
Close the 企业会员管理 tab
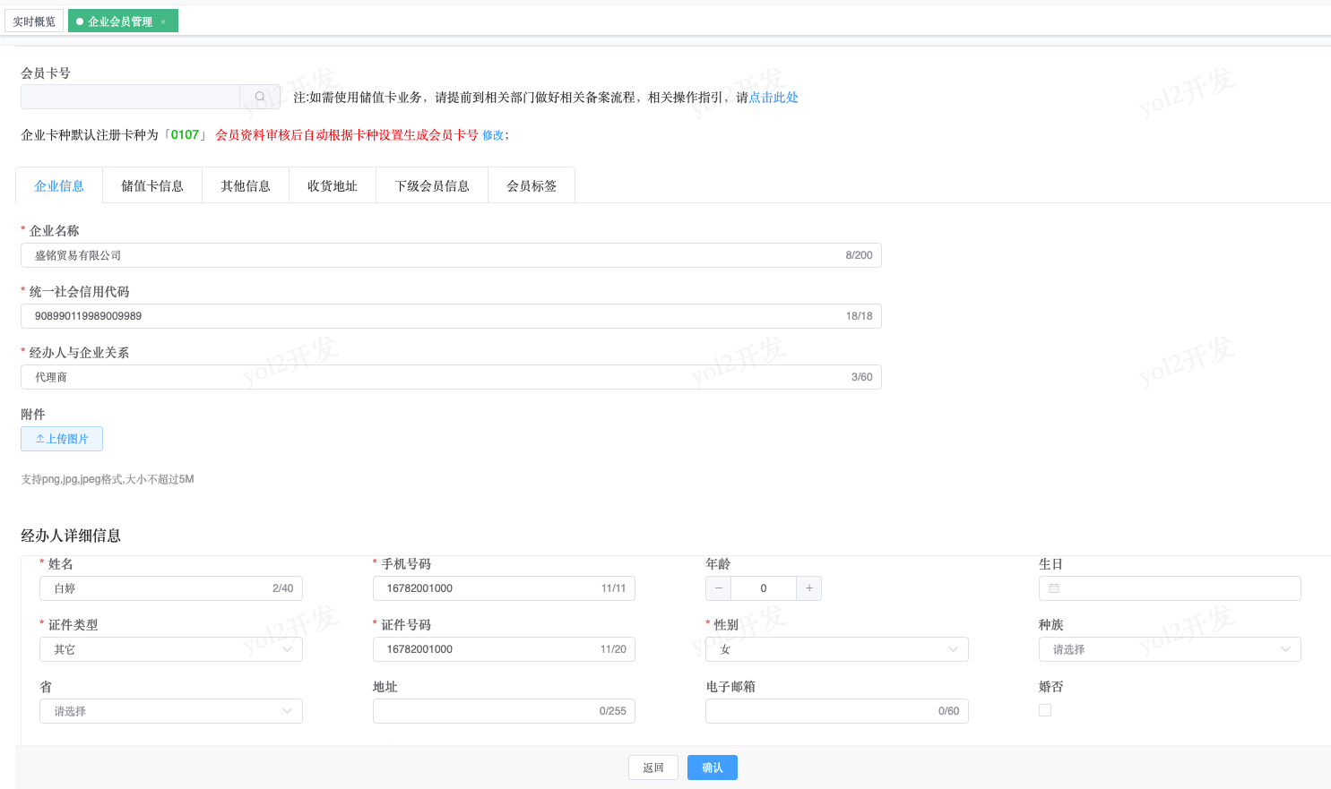163,21
